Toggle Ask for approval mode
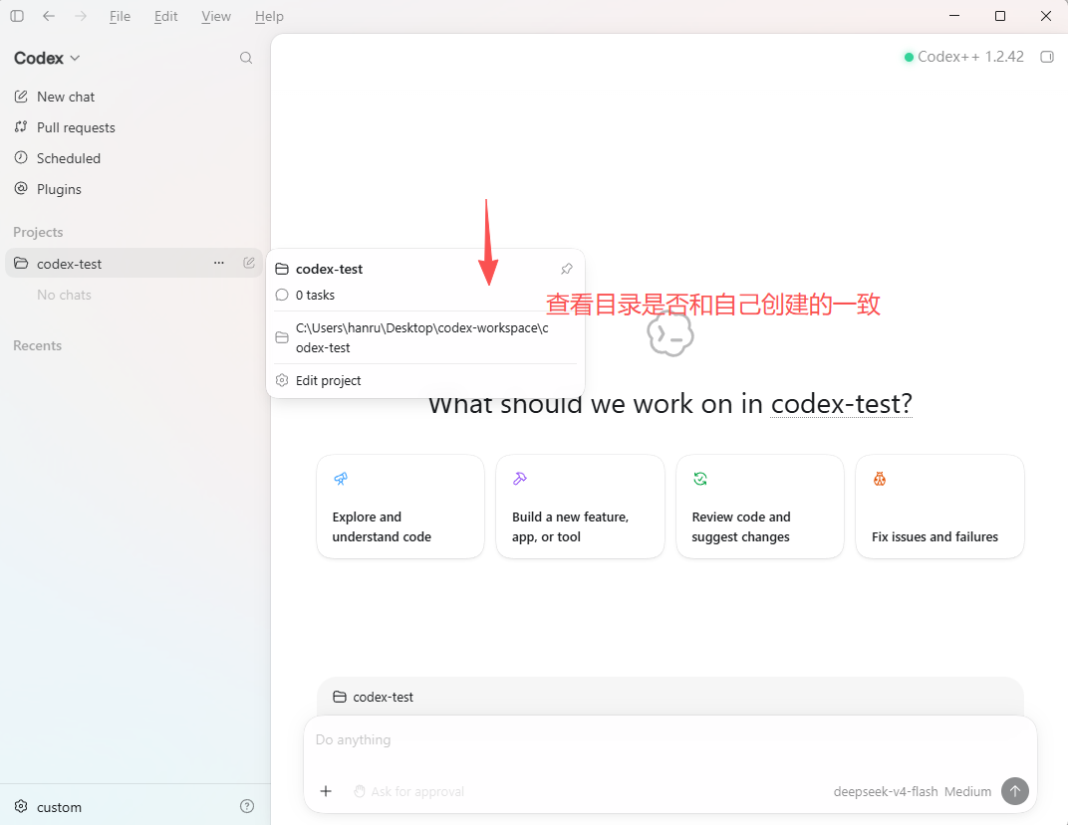This screenshot has height=825, width=1068. point(408,792)
